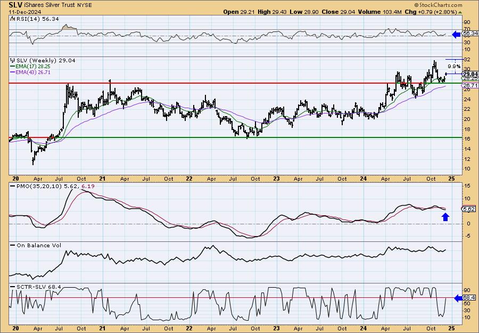Click the 16 label on the price scale
This screenshot has width=479, height=333.
click(467, 139)
